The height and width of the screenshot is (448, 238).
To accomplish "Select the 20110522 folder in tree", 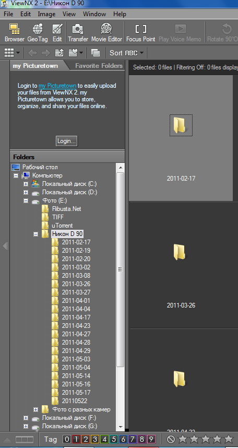I will click(x=75, y=401).
